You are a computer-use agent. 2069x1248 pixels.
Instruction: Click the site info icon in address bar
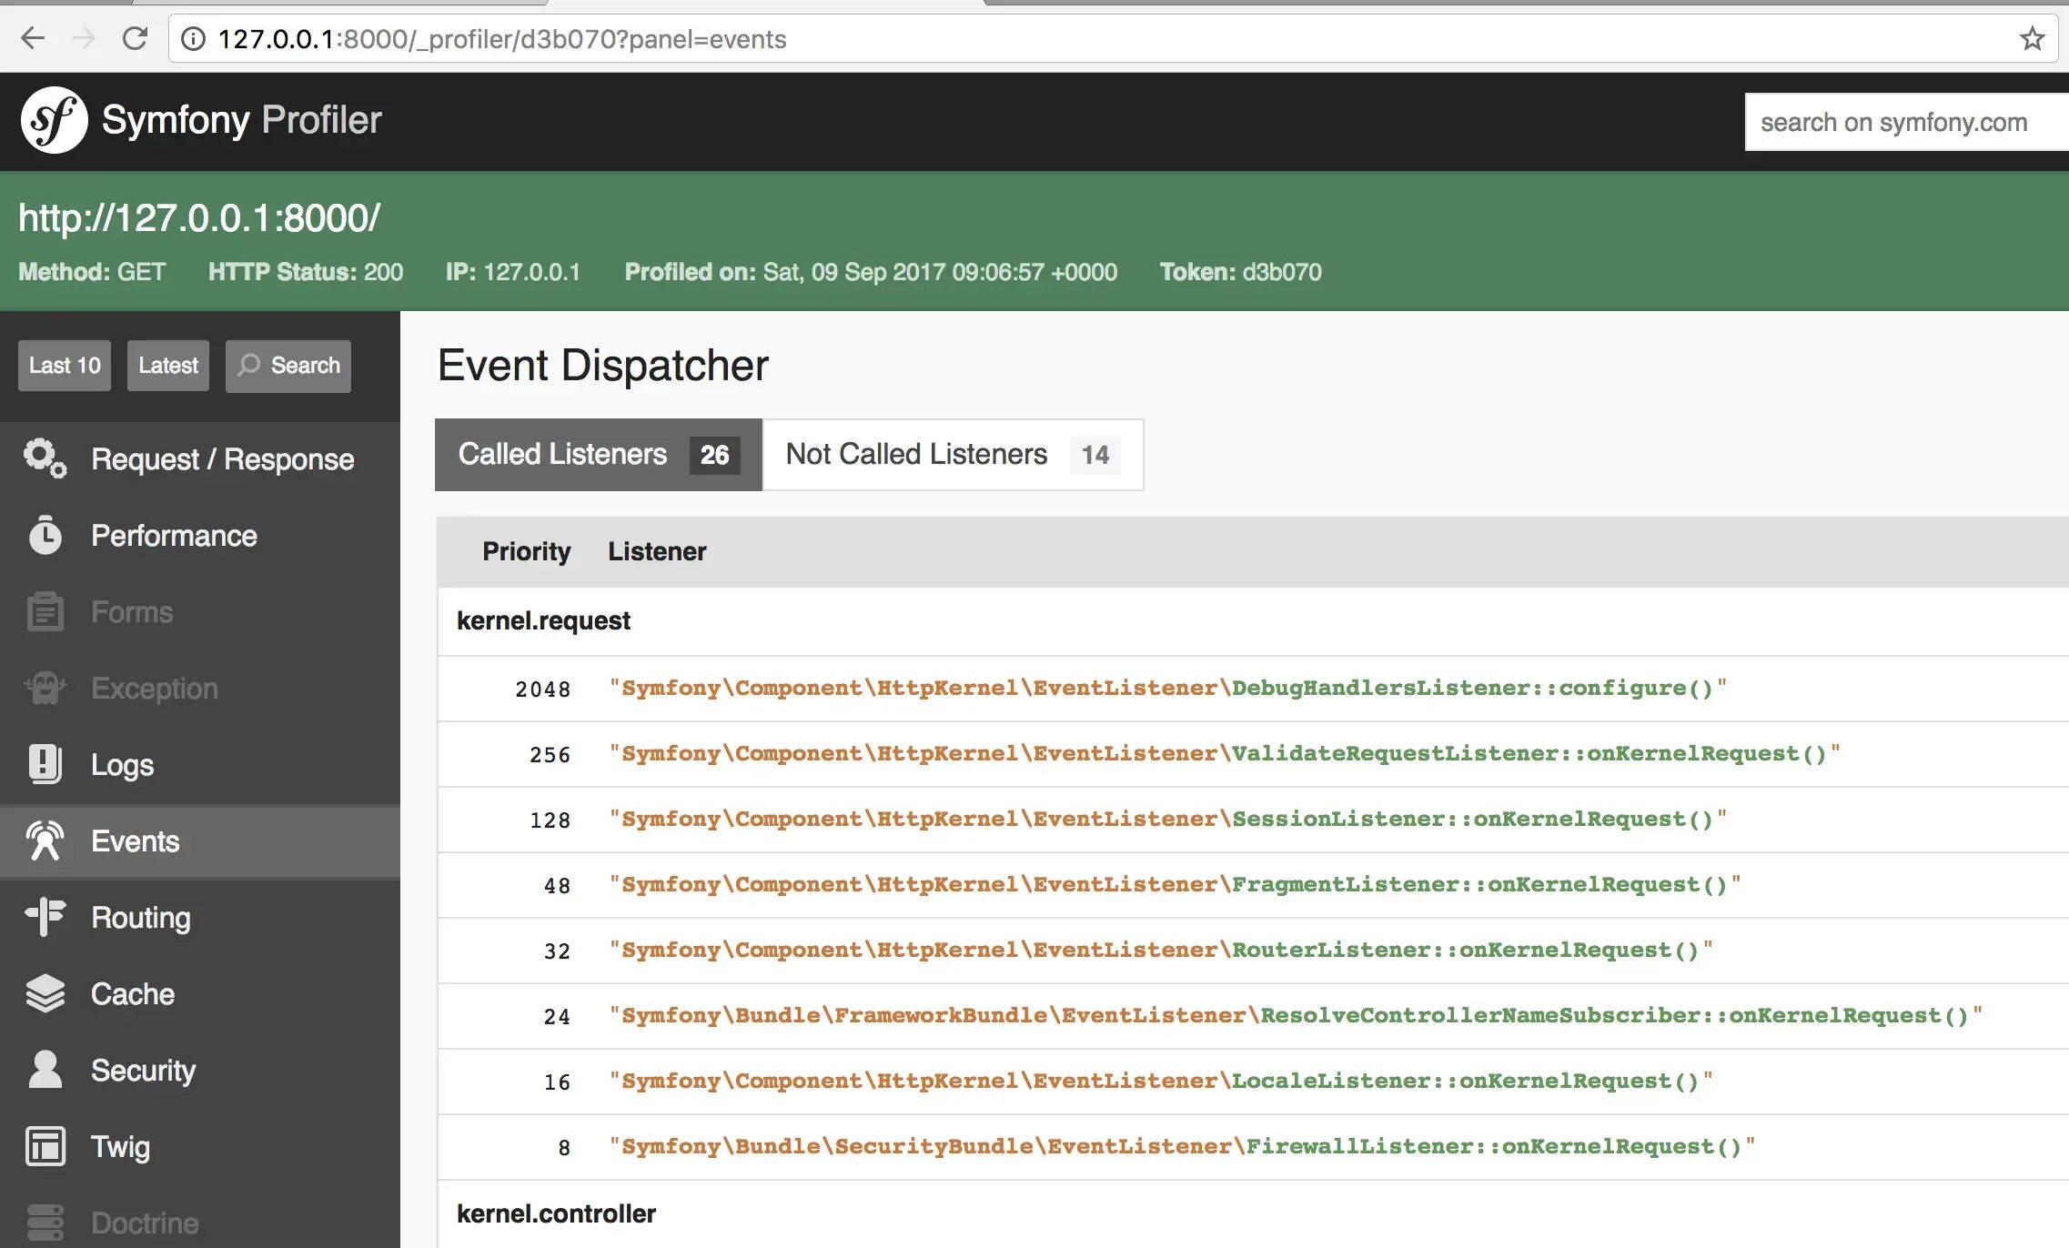(193, 38)
